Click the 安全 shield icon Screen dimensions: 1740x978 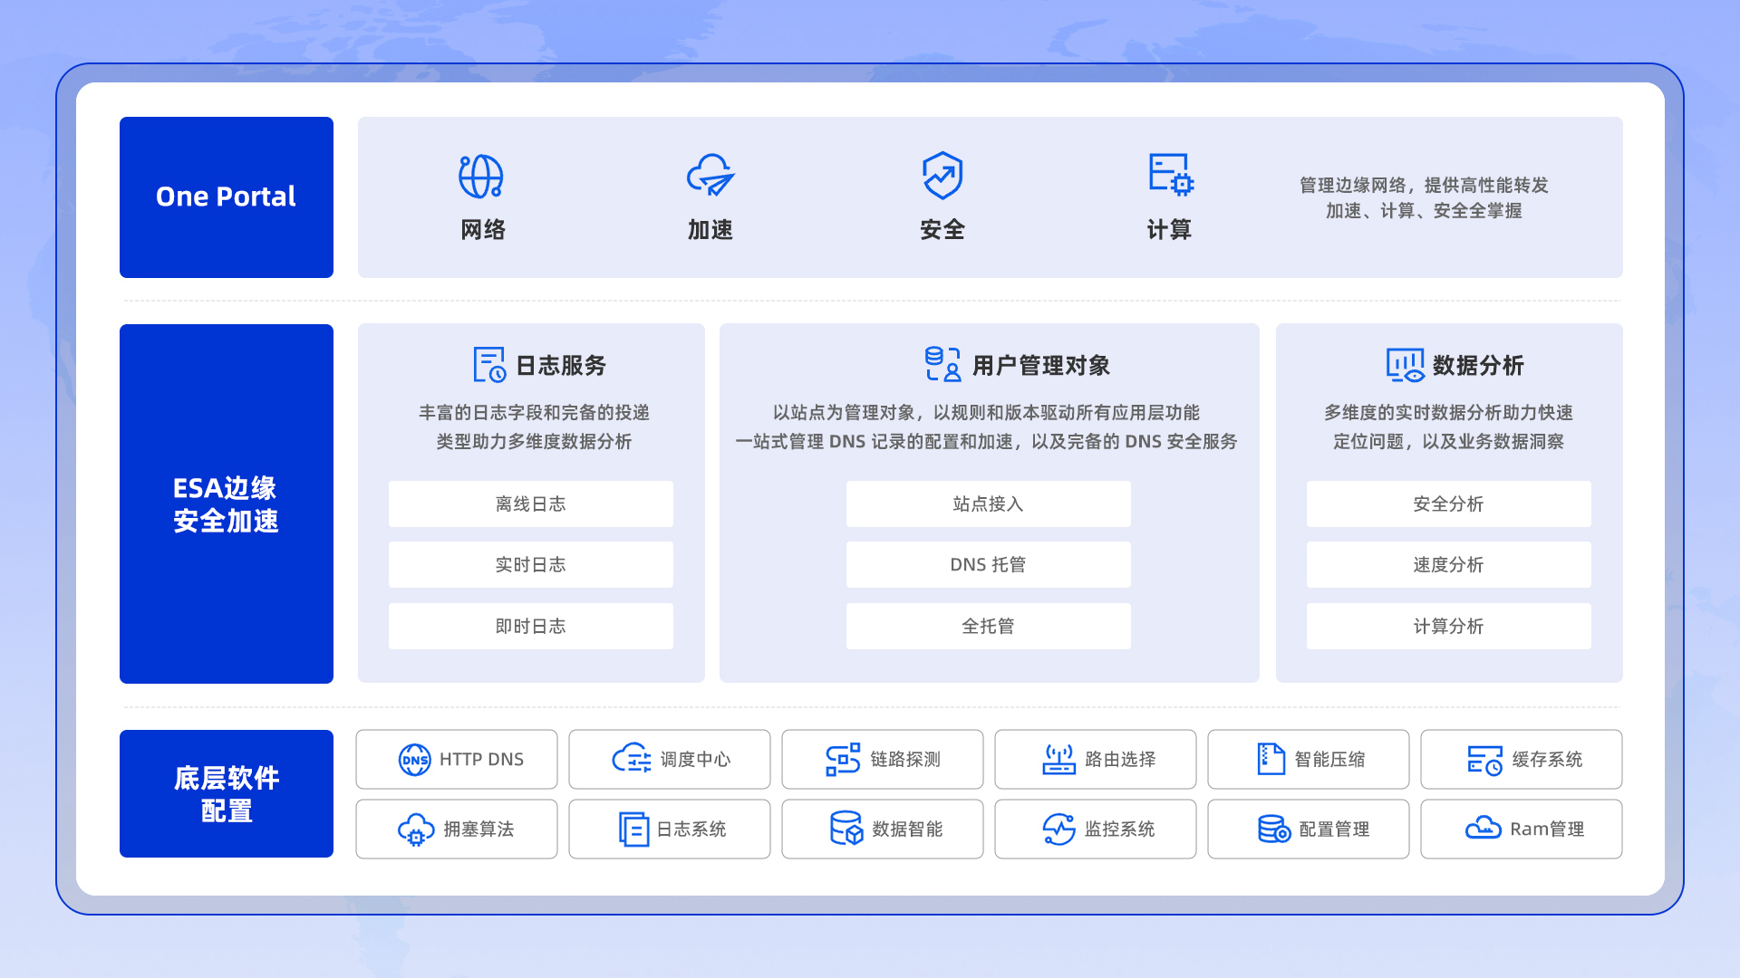tap(941, 177)
